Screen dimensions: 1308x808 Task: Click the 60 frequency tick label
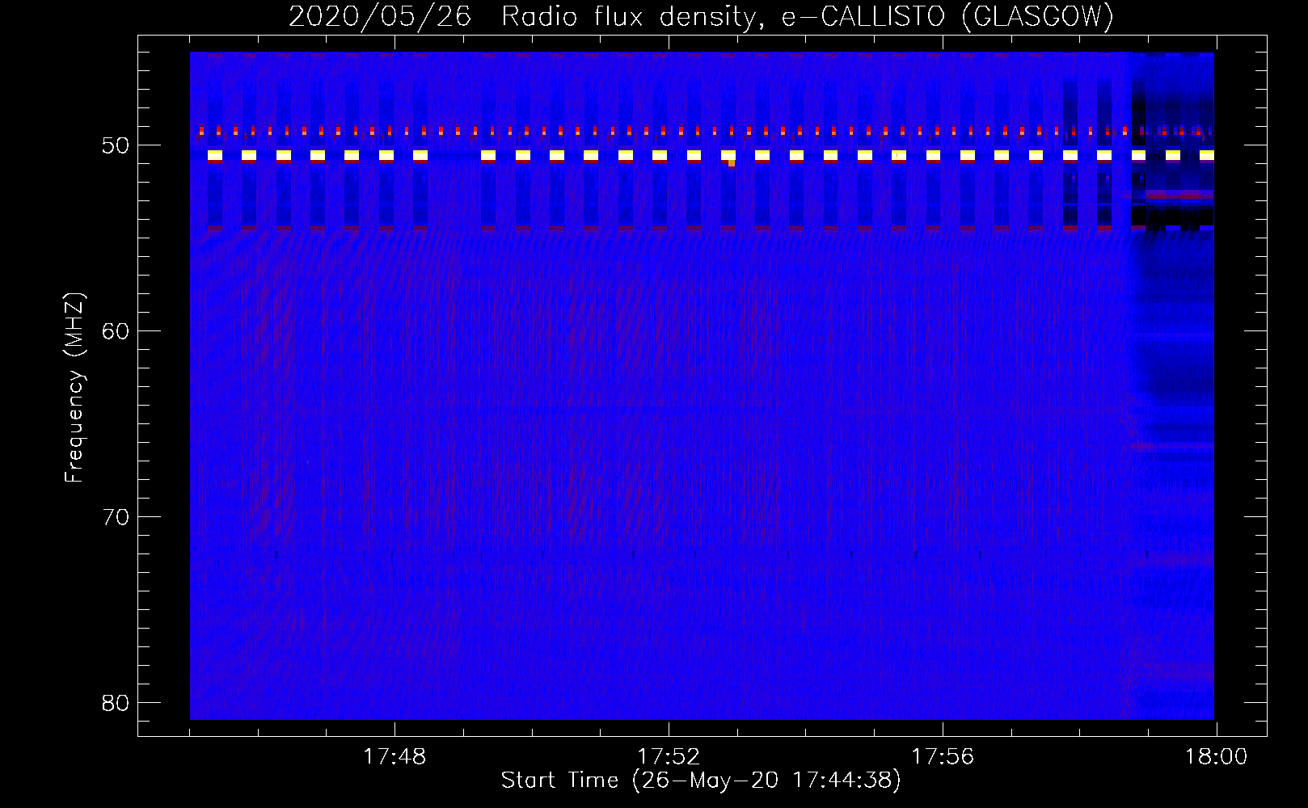(116, 331)
